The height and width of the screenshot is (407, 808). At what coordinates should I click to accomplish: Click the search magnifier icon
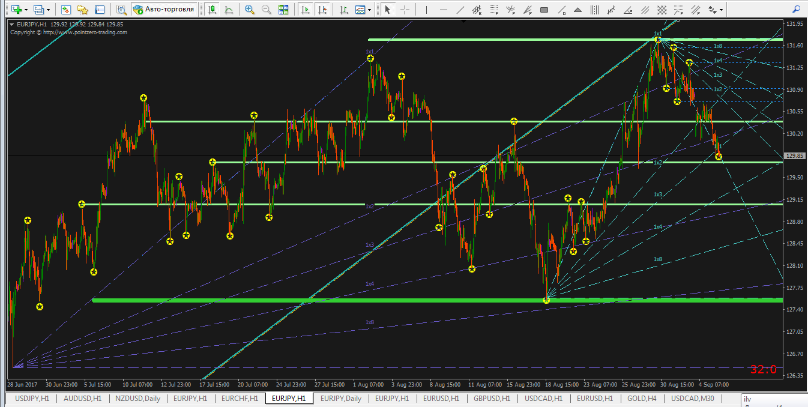pos(796,10)
